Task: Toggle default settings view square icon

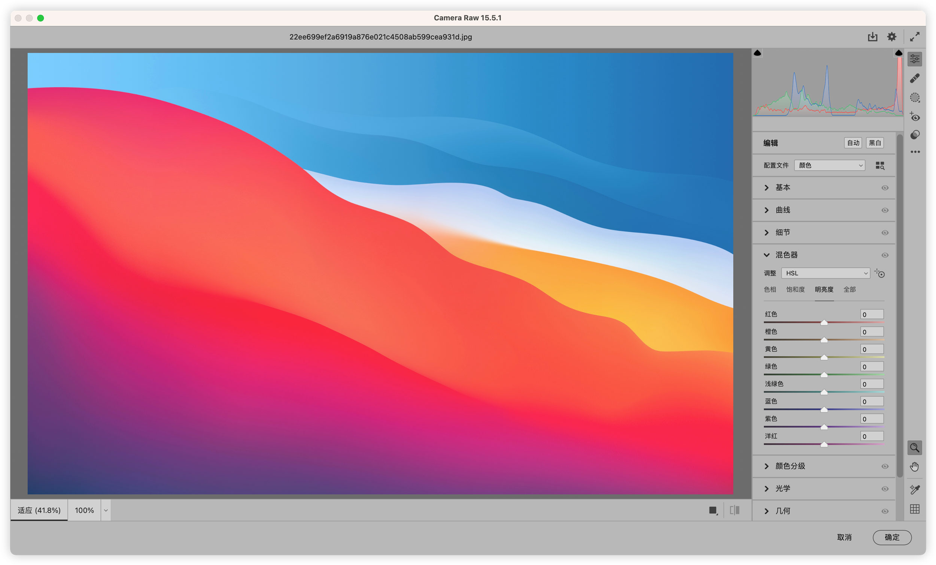Action: [x=713, y=510]
